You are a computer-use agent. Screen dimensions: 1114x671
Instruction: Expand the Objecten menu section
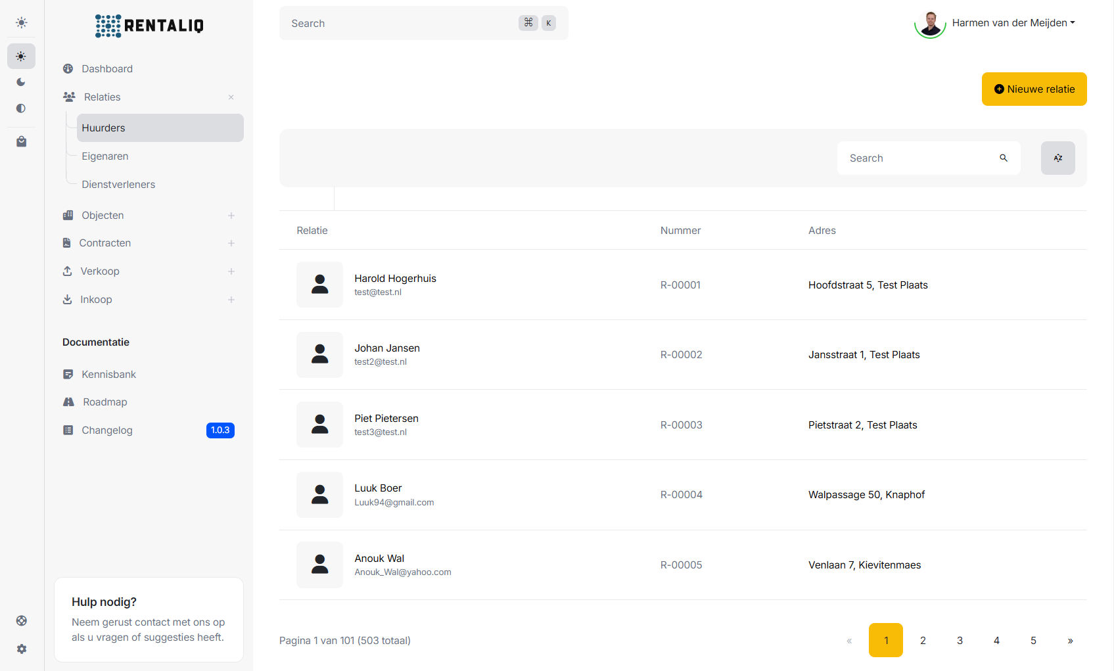coord(231,216)
